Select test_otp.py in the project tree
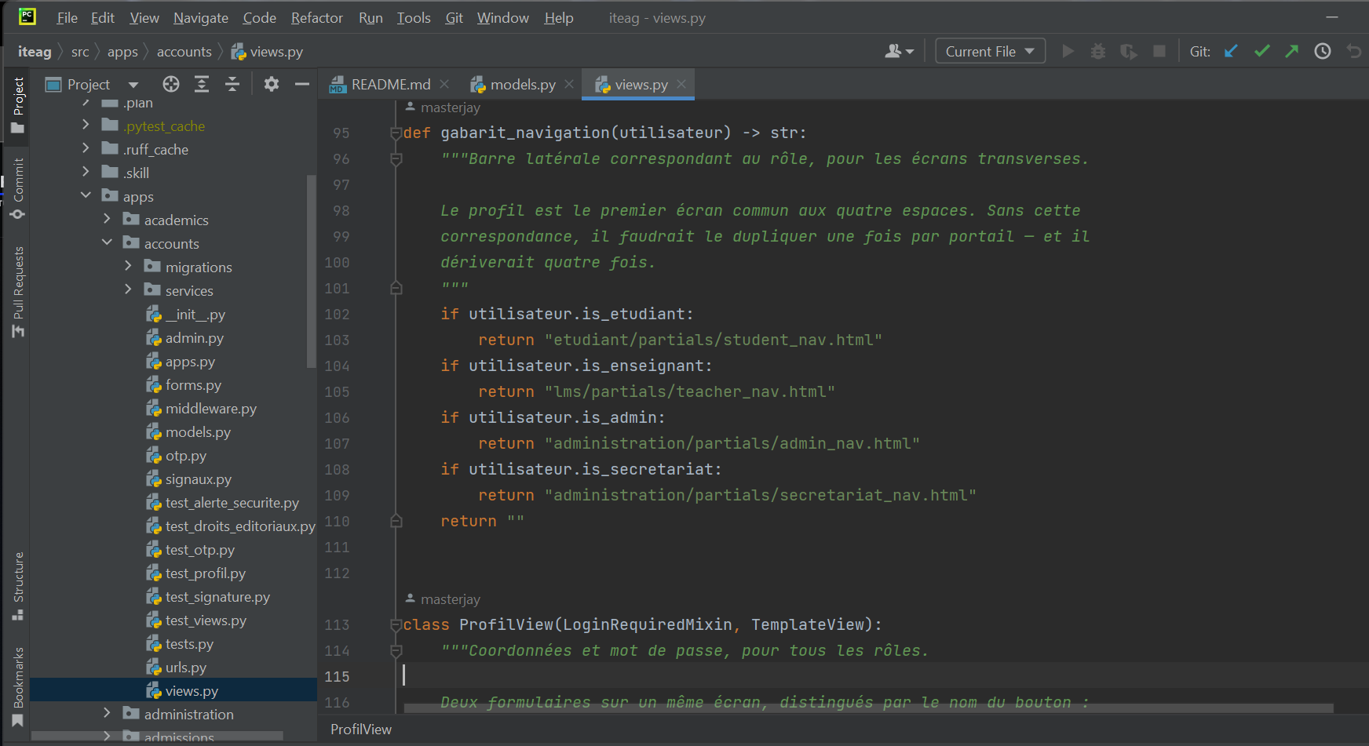Viewport: 1369px width, 746px height. [x=199, y=549]
